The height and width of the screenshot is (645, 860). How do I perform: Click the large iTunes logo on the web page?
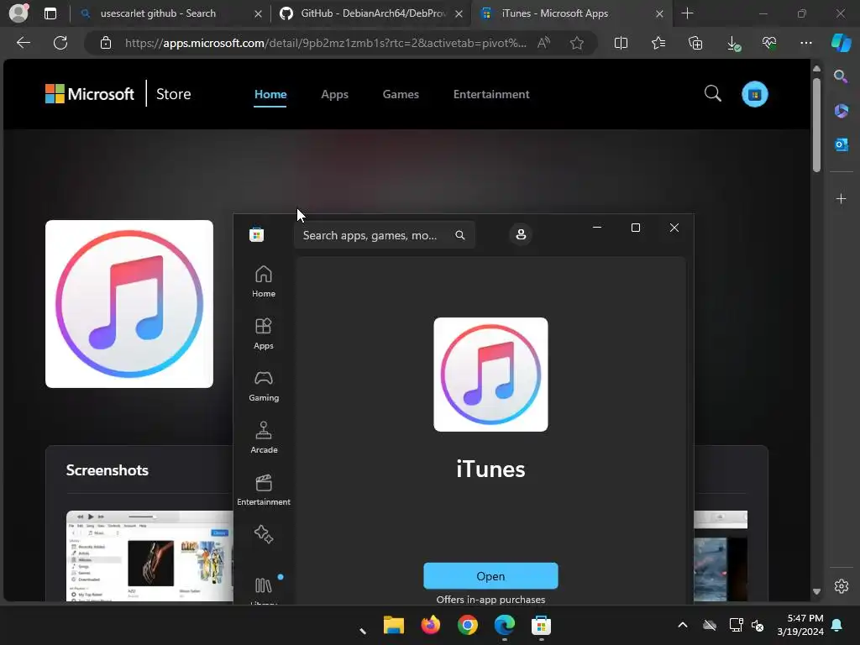(128, 304)
